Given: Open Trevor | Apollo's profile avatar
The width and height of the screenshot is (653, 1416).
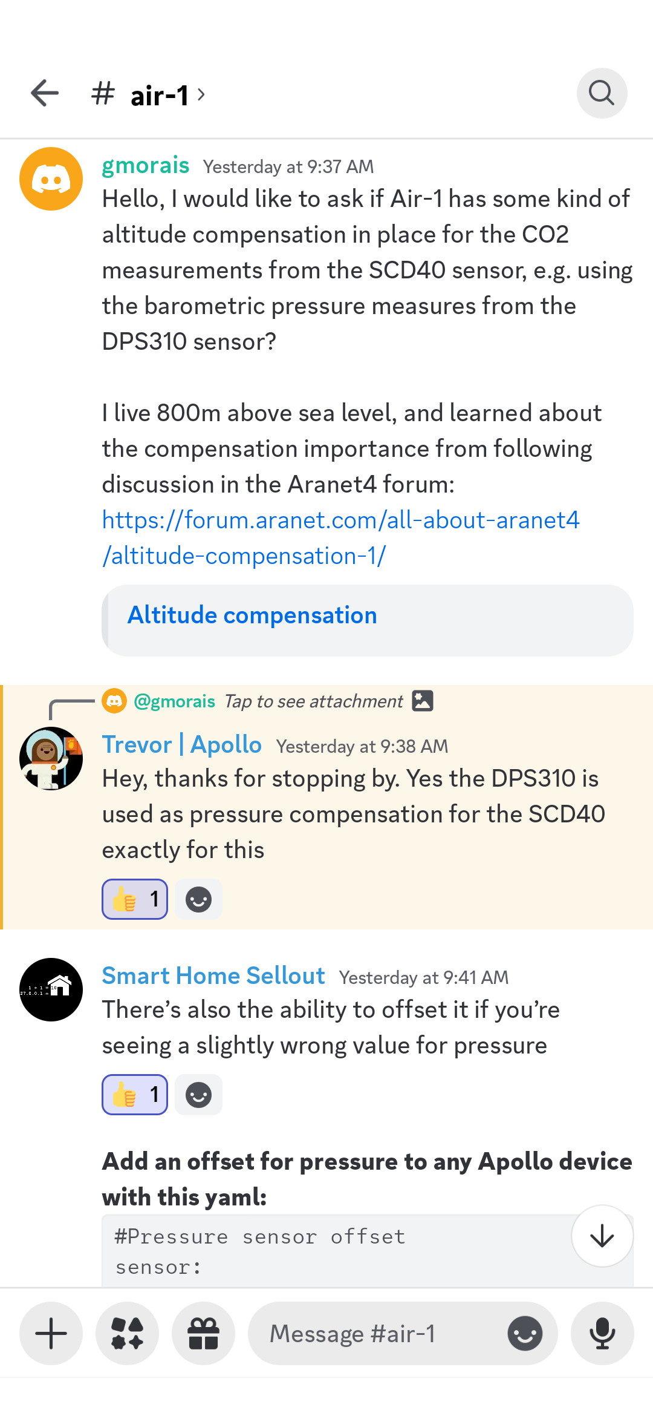Looking at the screenshot, I should click(51, 758).
